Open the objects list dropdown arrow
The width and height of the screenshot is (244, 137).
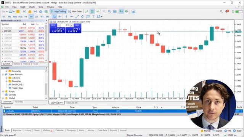[x=102, y=17]
